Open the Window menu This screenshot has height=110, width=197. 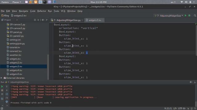pyautogui.click(x=71, y=11)
